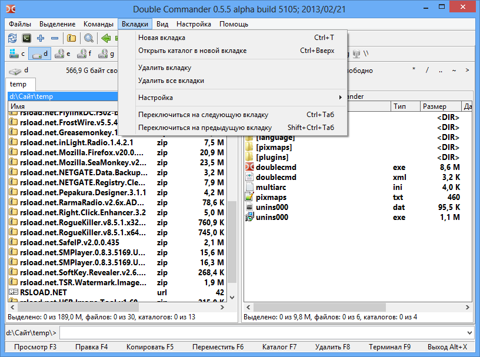
Task: Switch left panel to drive g
Action: pos(106,54)
